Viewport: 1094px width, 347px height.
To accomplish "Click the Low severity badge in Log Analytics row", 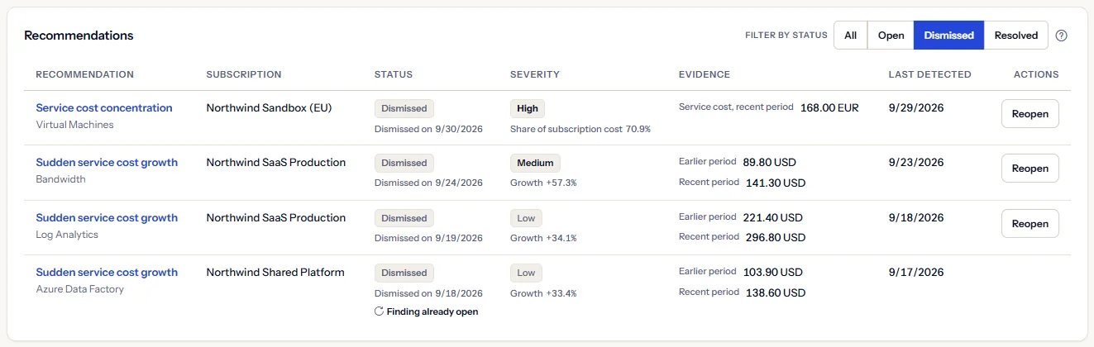I will click(x=526, y=218).
